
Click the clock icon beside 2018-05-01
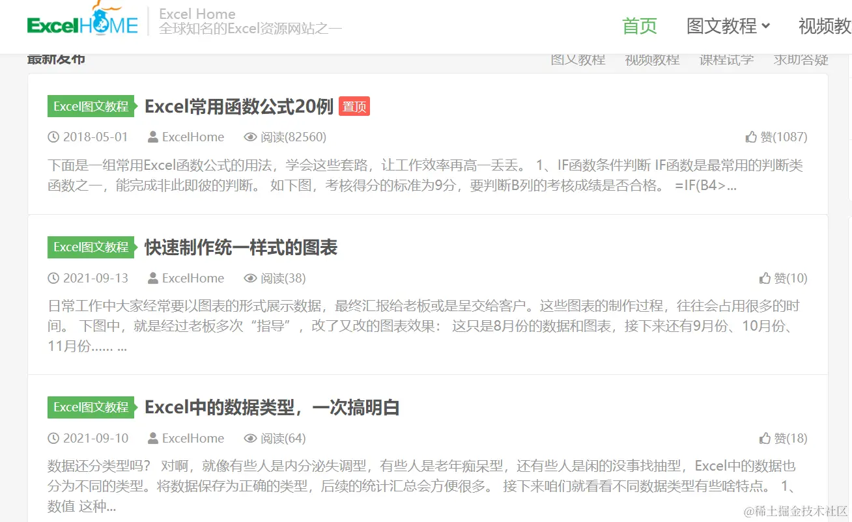click(53, 137)
